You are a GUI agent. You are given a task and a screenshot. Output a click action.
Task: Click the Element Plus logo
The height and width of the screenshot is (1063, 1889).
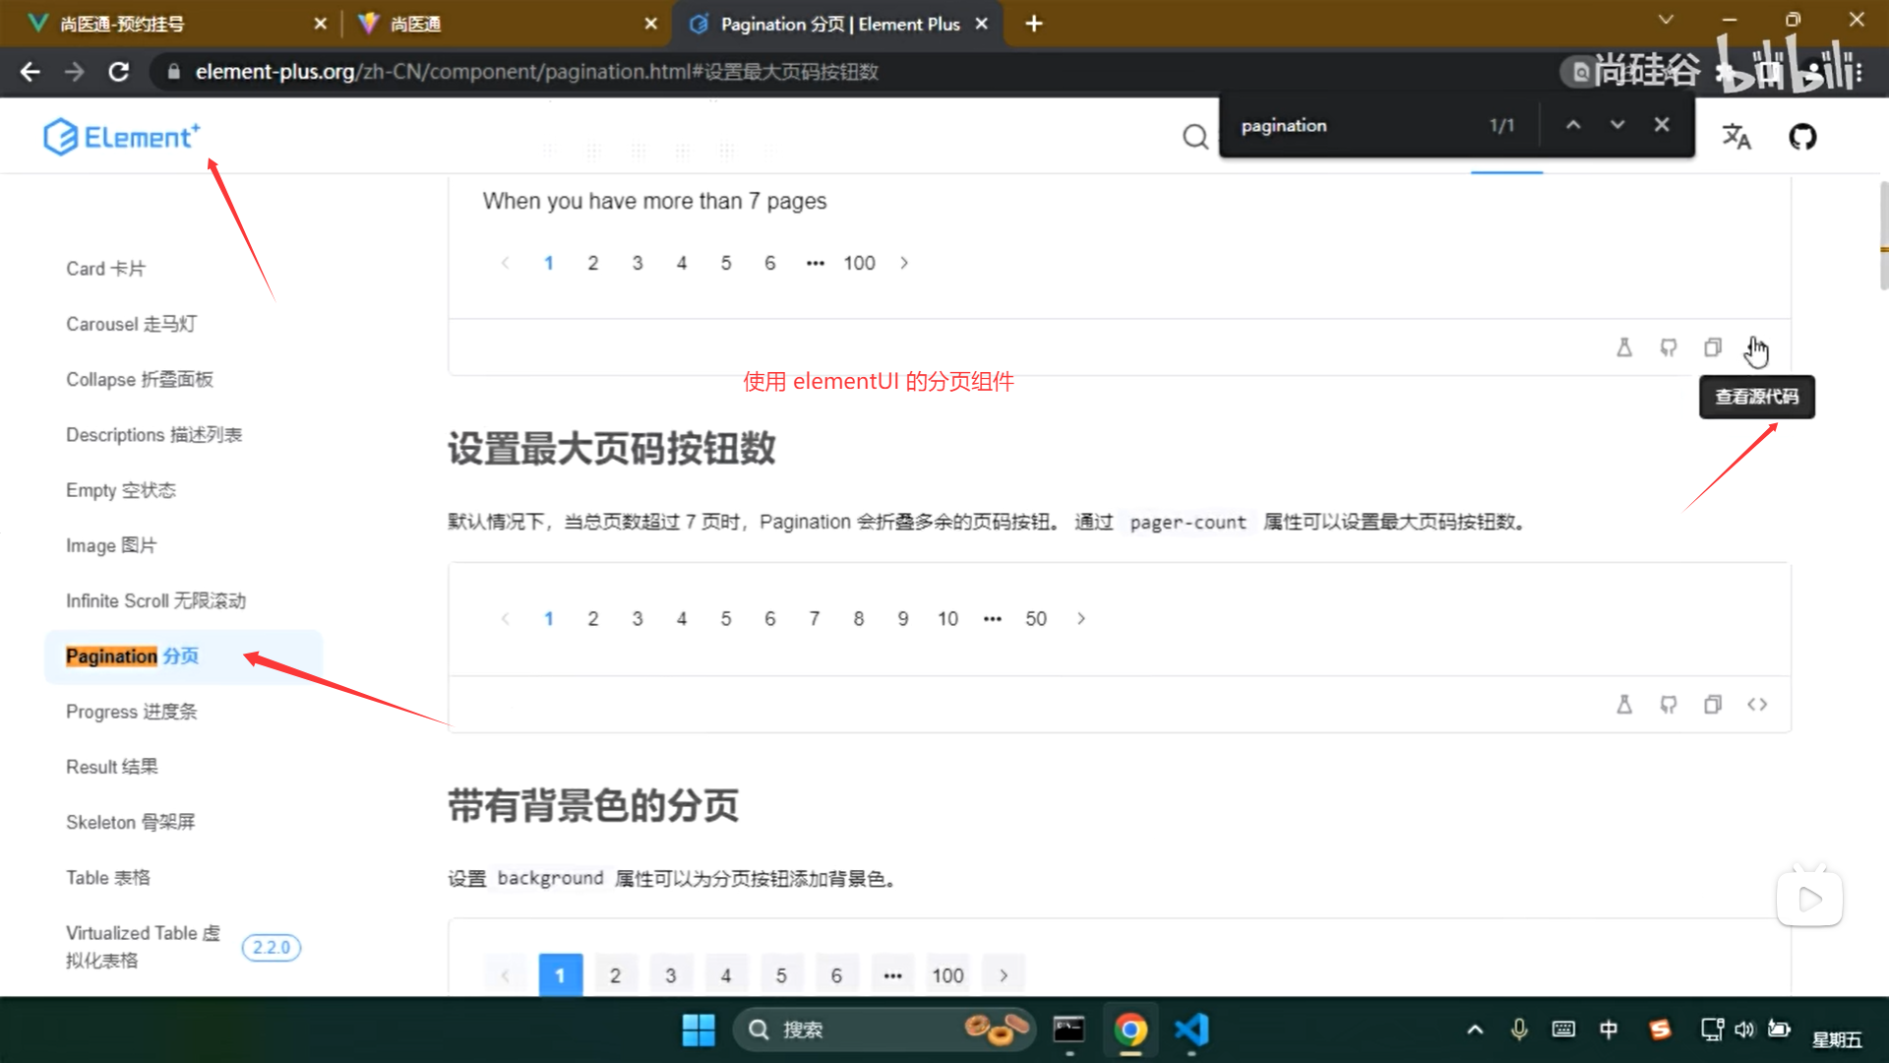(122, 137)
